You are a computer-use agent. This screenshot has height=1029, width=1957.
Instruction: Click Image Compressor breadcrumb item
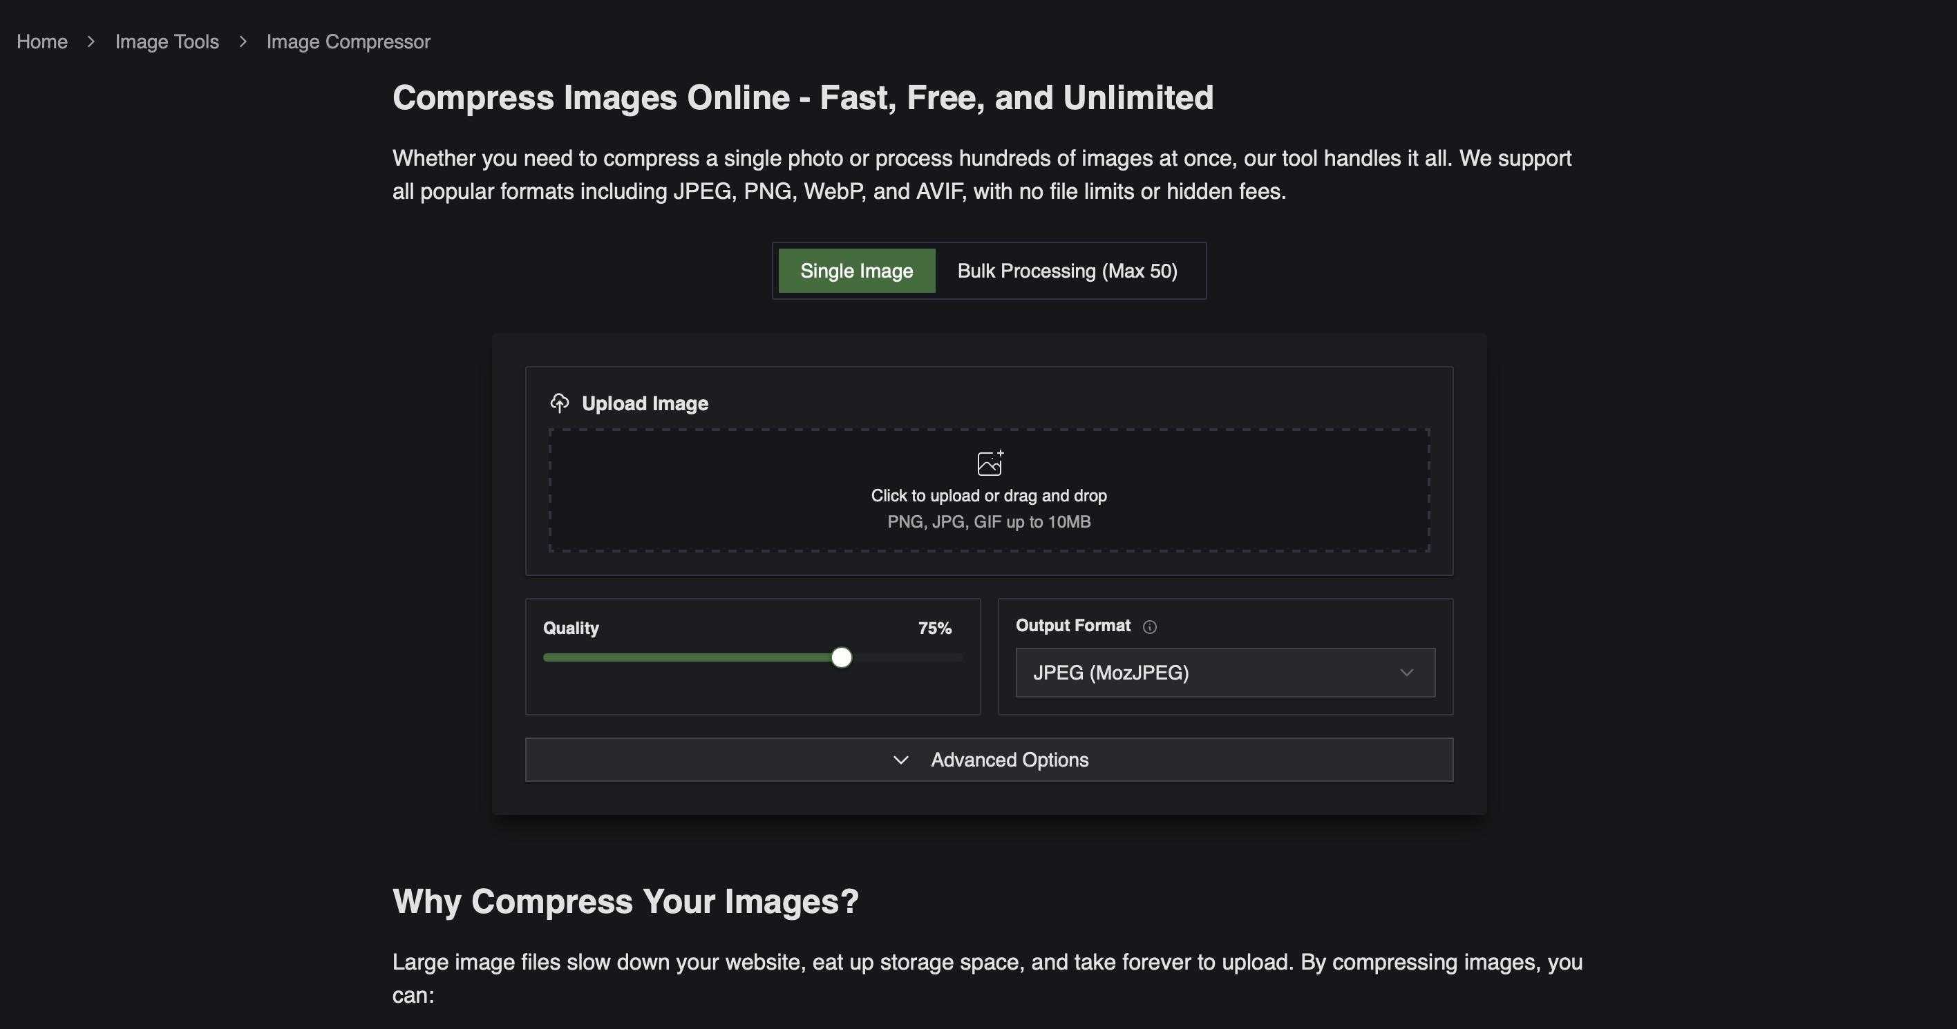348,41
